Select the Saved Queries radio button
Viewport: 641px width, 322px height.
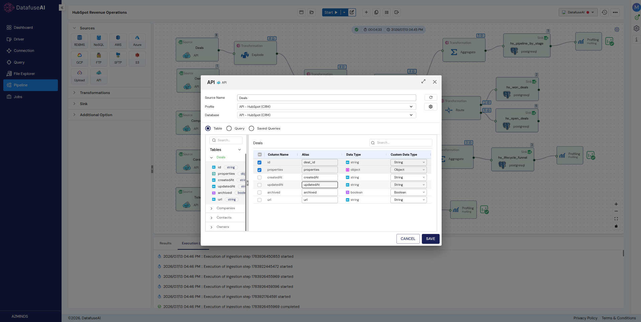click(252, 129)
